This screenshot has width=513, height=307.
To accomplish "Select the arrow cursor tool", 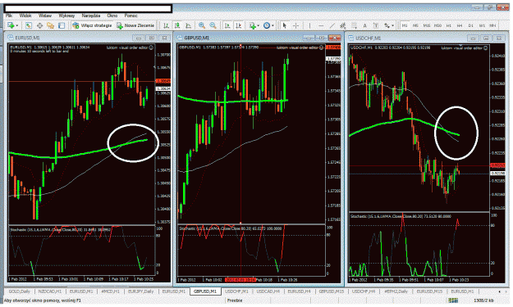I will [x=285, y=25].
